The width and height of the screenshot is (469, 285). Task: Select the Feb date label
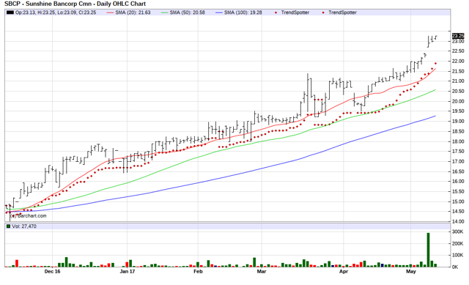tap(198, 272)
